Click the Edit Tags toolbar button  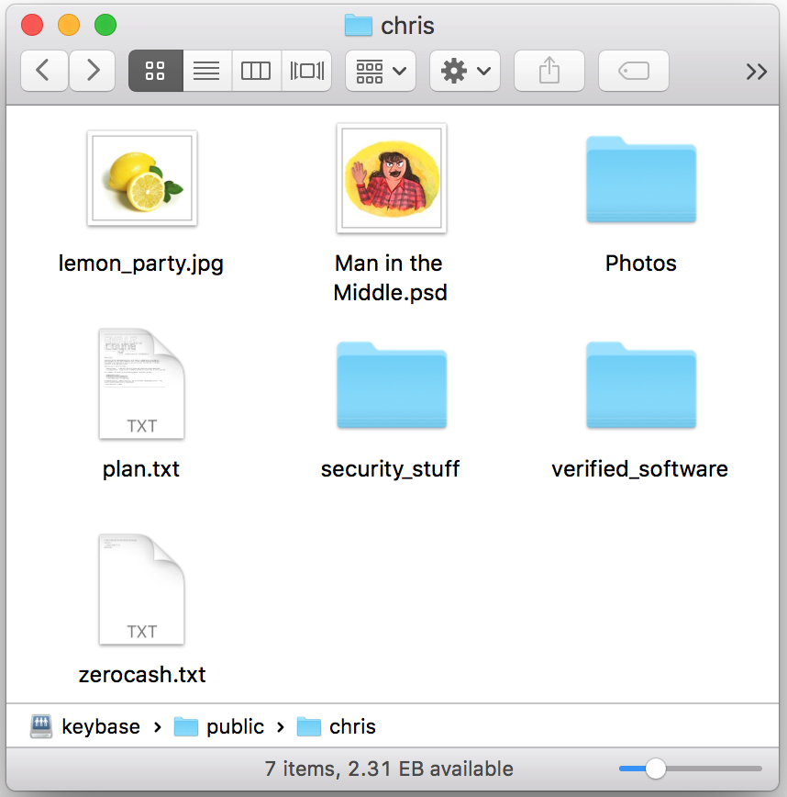coord(633,71)
